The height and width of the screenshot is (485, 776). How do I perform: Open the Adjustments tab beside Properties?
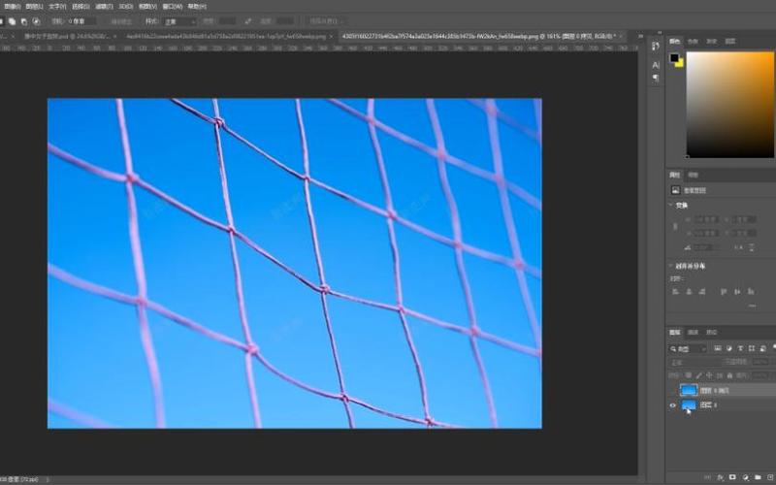[693, 176]
